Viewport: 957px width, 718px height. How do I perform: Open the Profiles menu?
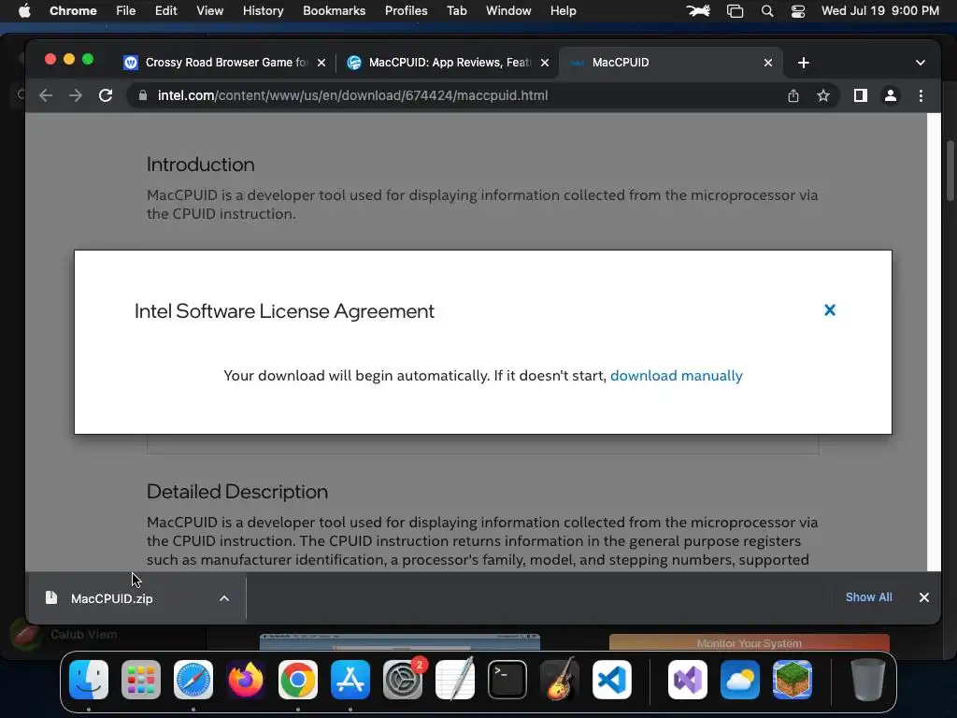pyautogui.click(x=406, y=11)
